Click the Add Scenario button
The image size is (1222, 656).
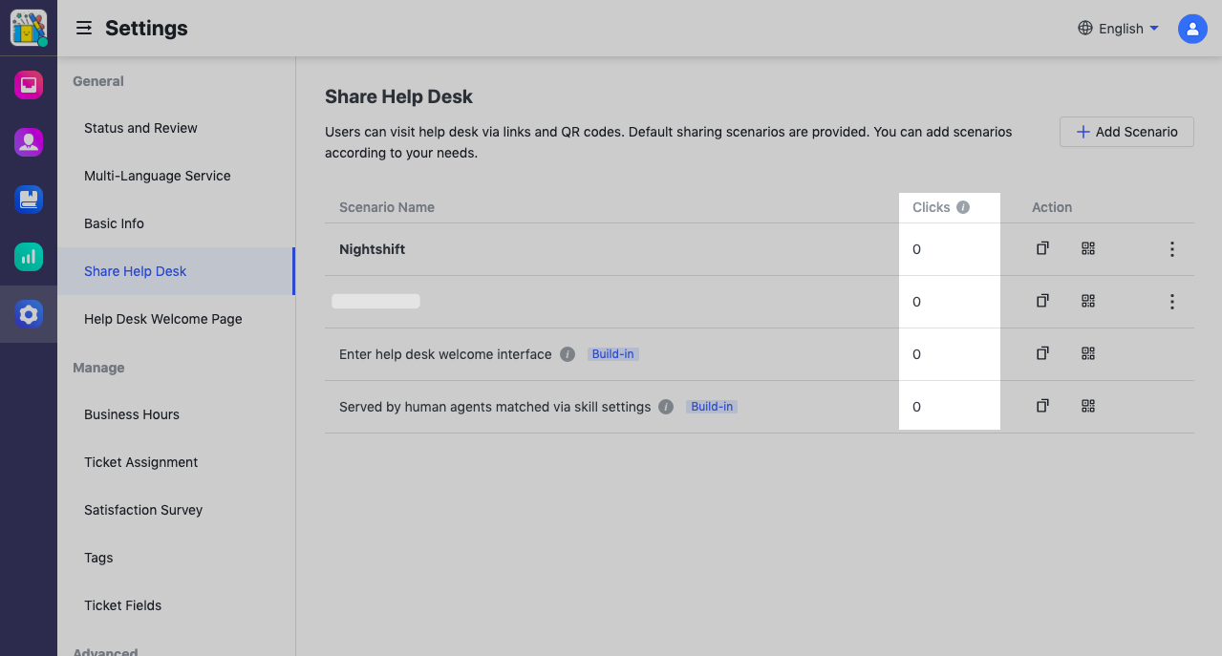(1126, 132)
